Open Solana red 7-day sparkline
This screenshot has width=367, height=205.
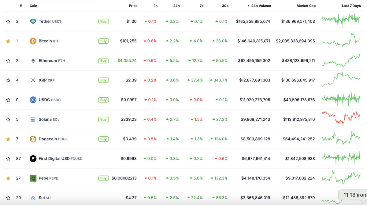[341, 118]
